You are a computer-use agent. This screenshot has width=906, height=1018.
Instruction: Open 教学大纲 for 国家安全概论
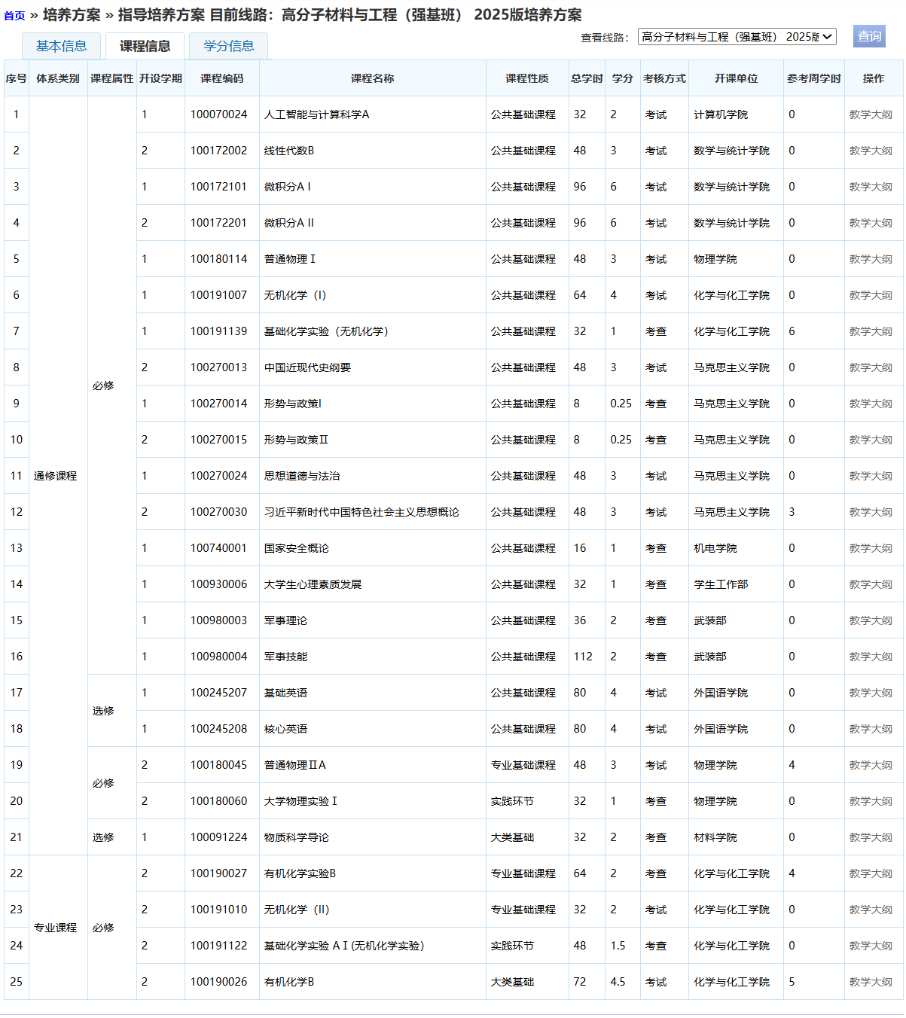pyautogui.click(x=871, y=548)
